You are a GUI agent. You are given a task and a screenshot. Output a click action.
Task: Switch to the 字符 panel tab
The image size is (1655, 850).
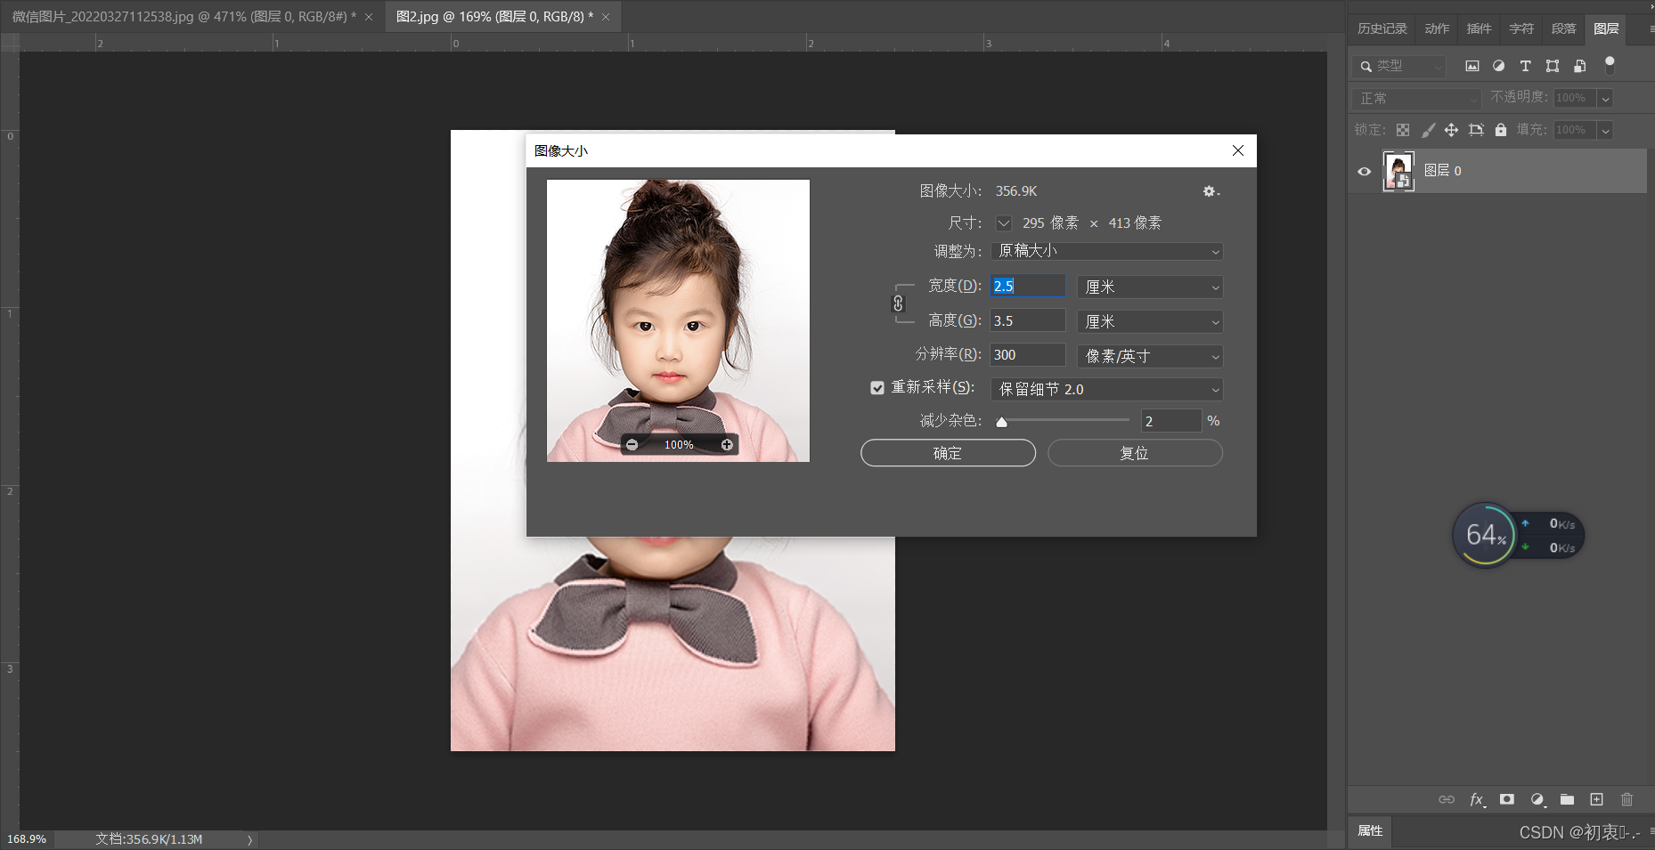pos(1521,28)
